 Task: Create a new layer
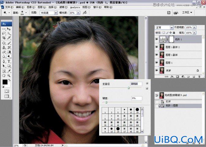pyautogui.click(x=194, y=77)
